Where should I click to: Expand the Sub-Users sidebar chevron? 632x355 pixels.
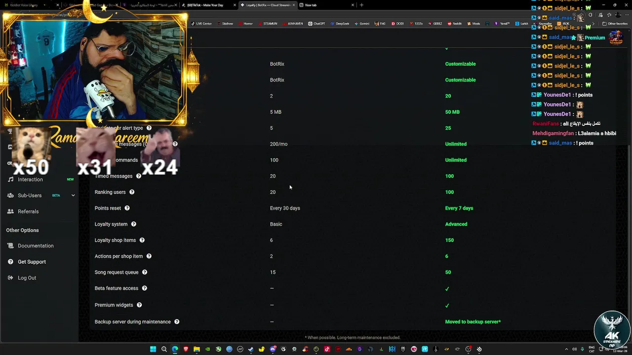point(73,195)
